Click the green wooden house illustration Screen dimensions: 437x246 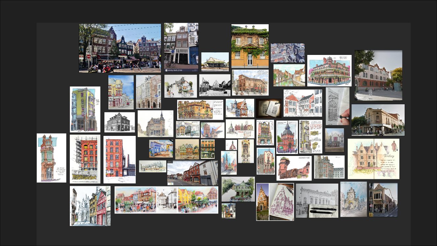238,189
